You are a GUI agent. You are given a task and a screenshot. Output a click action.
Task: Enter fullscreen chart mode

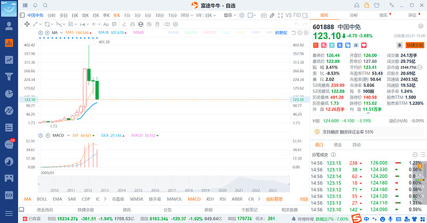[280, 15]
